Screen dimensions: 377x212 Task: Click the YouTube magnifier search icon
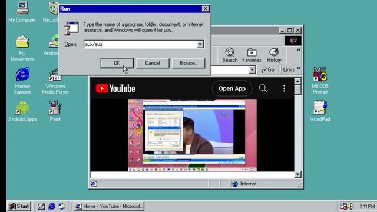point(263,88)
